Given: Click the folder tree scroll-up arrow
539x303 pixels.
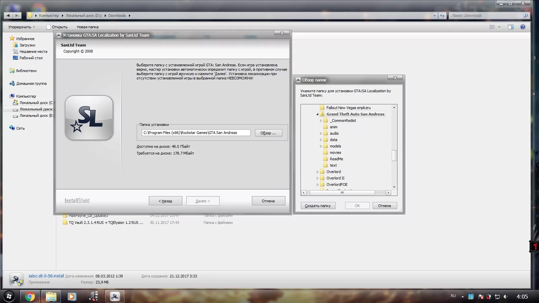Looking at the screenshot, I should tap(394, 107).
